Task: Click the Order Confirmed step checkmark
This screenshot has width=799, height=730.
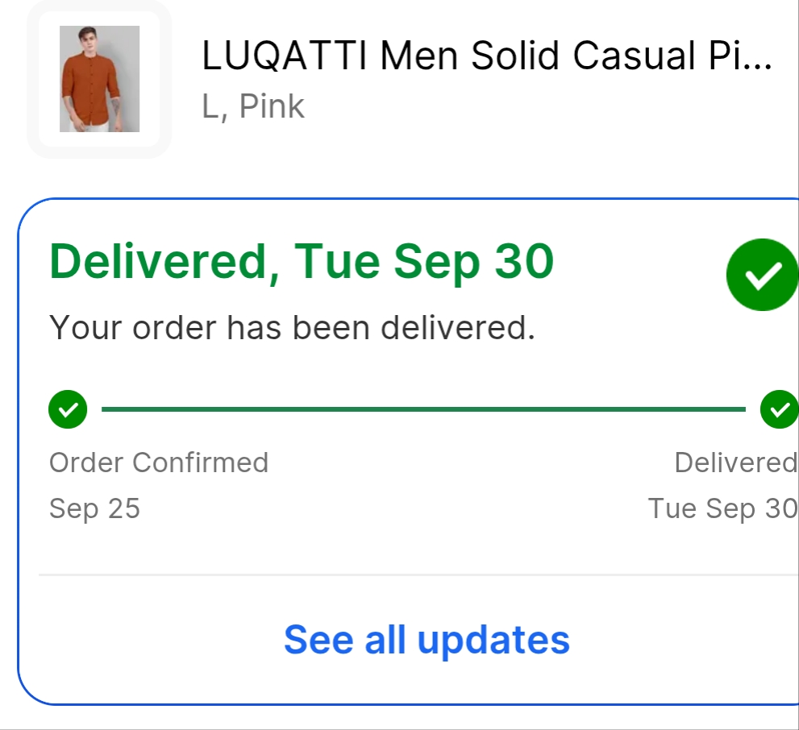Action: point(69,409)
